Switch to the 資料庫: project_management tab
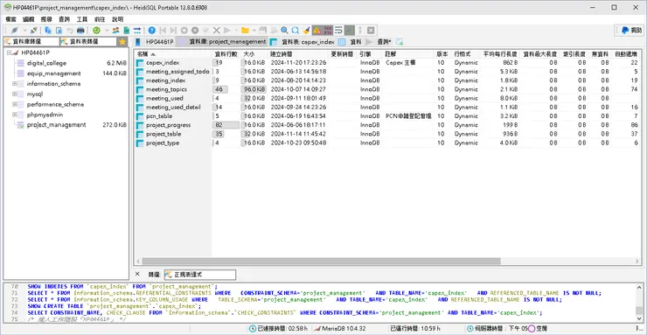This screenshot has width=647, height=335. point(222,42)
